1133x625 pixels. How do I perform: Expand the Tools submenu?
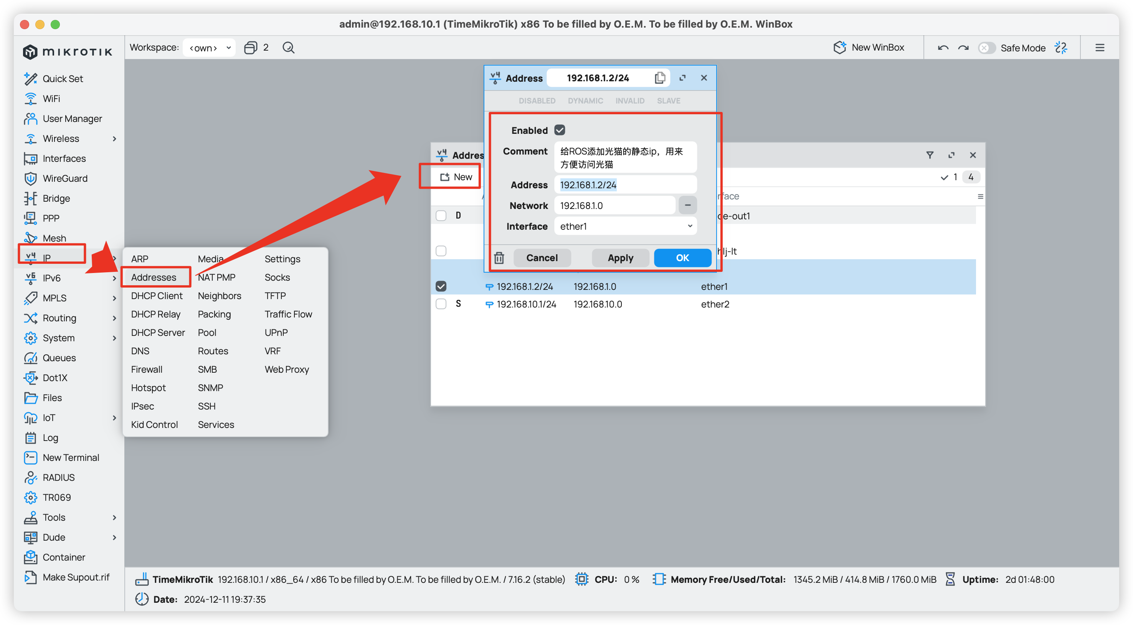pos(114,517)
